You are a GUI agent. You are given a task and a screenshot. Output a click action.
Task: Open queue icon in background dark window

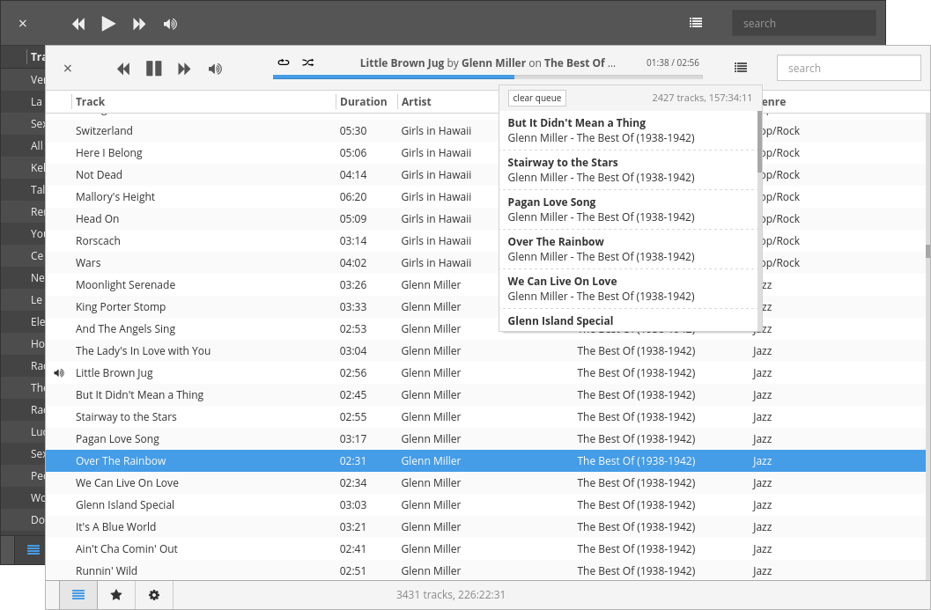coord(696,23)
